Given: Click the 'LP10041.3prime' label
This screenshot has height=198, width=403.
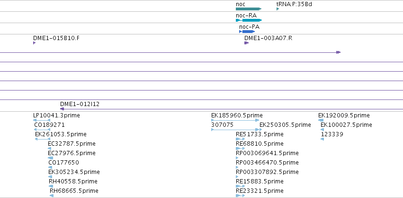Looking at the screenshot, I should [56, 115].
